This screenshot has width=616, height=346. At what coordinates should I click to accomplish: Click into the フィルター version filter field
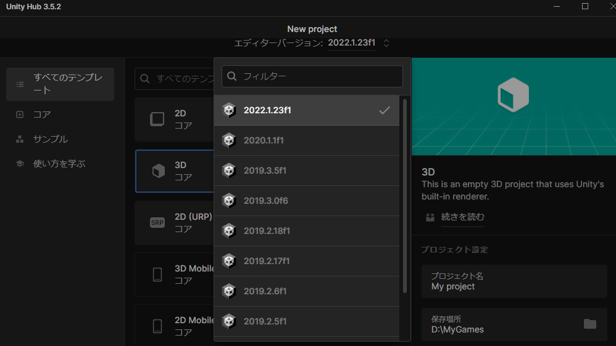coord(312,76)
